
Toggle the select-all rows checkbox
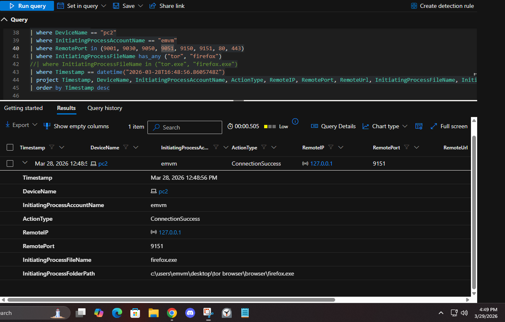[x=10, y=147]
